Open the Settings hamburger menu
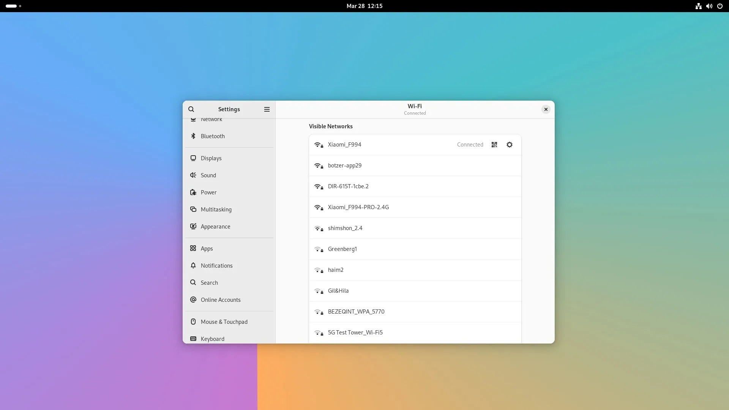The height and width of the screenshot is (410, 729). point(267,109)
